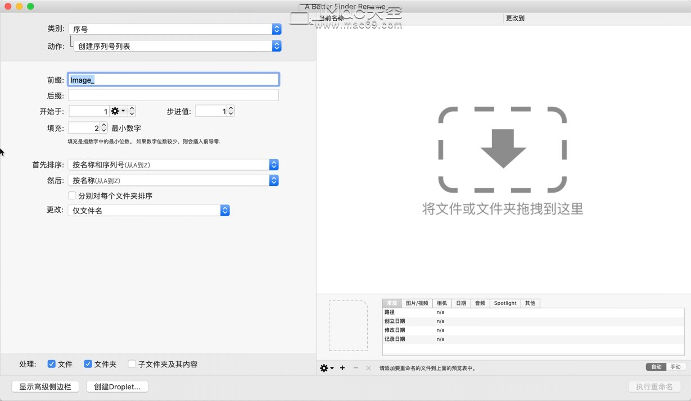Click the 步进值 number field
The width and height of the screenshot is (691, 401).
[x=211, y=111]
